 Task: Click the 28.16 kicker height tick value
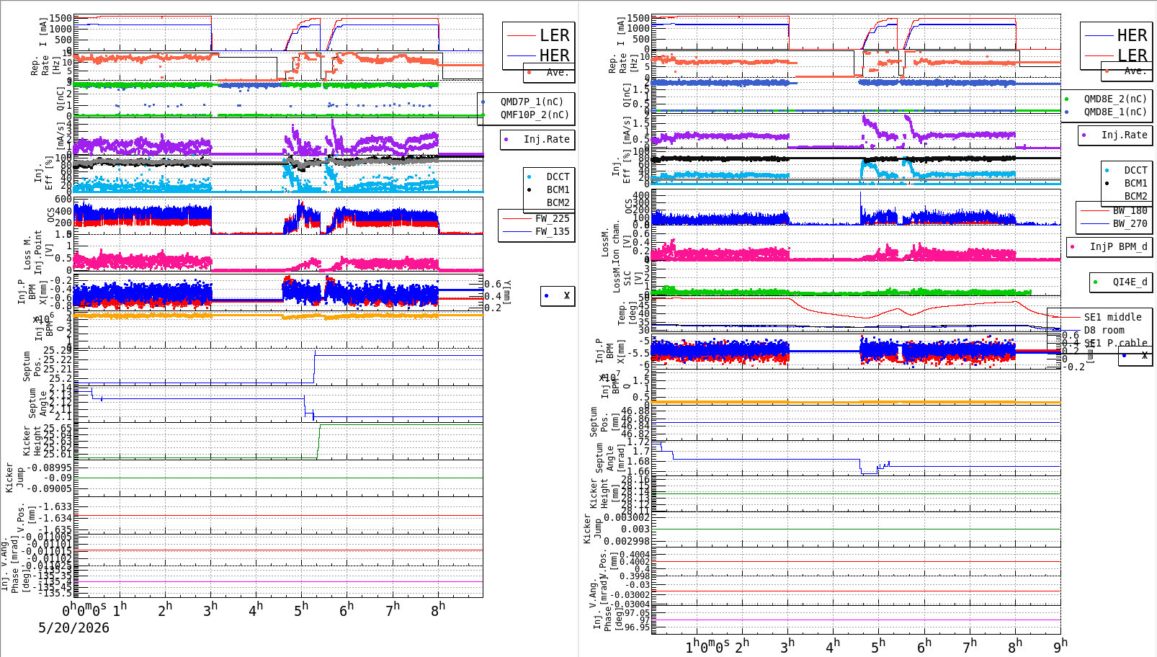[635, 479]
